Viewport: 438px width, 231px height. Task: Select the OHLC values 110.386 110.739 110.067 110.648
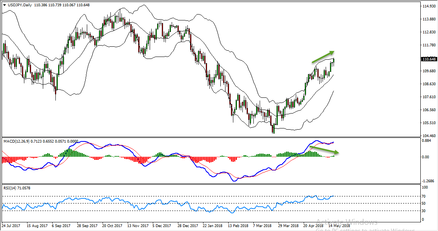62,5
